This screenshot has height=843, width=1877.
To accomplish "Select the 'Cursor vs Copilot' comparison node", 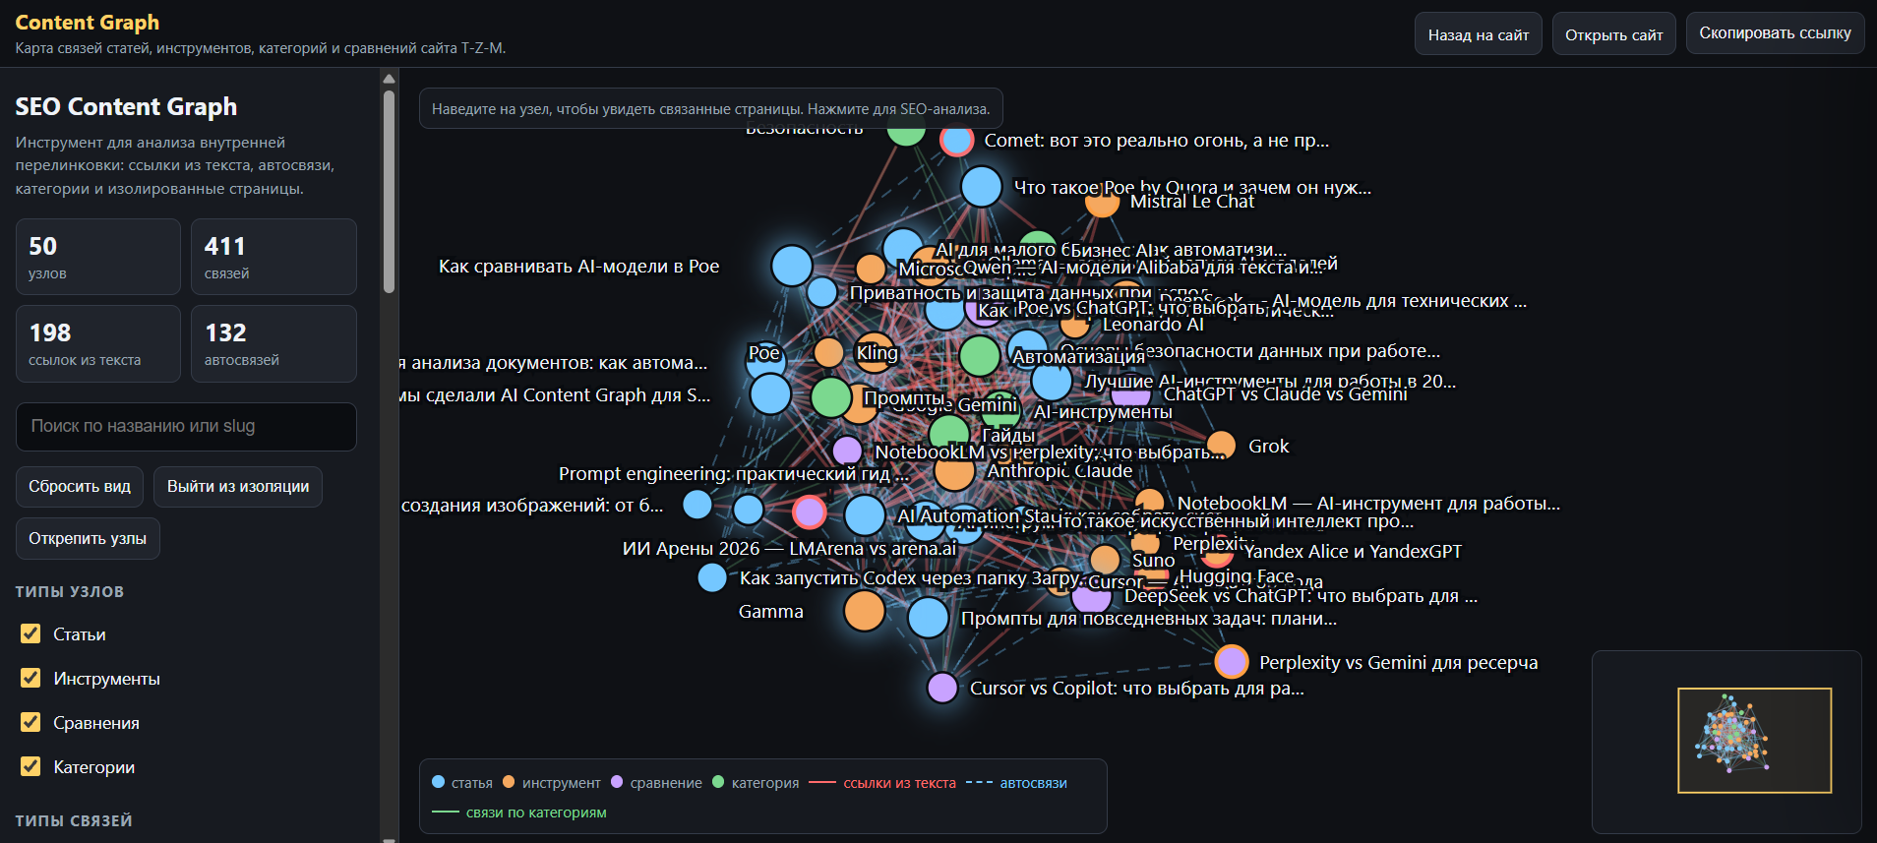I will (x=942, y=688).
